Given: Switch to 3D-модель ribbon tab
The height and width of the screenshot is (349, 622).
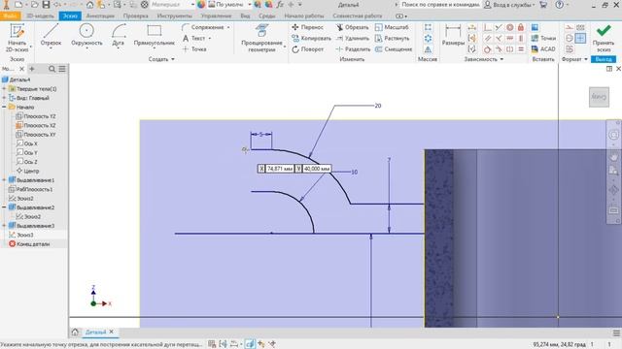Looking at the screenshot, I should 40,16.
